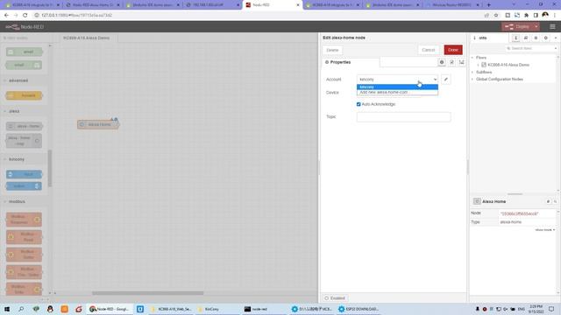561x315 pixels.
Task: Select the Modbus Response palette node
Action: click(x=24, y=220)
